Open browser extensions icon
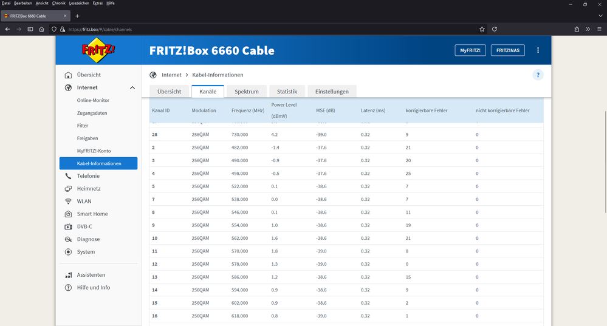The height and width of the screenshot is (326, 607). coord(577,29)
